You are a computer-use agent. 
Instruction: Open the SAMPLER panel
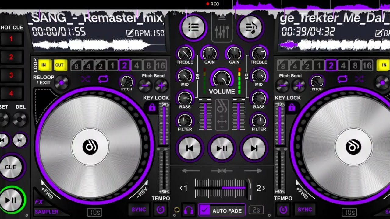click(46, 212)
